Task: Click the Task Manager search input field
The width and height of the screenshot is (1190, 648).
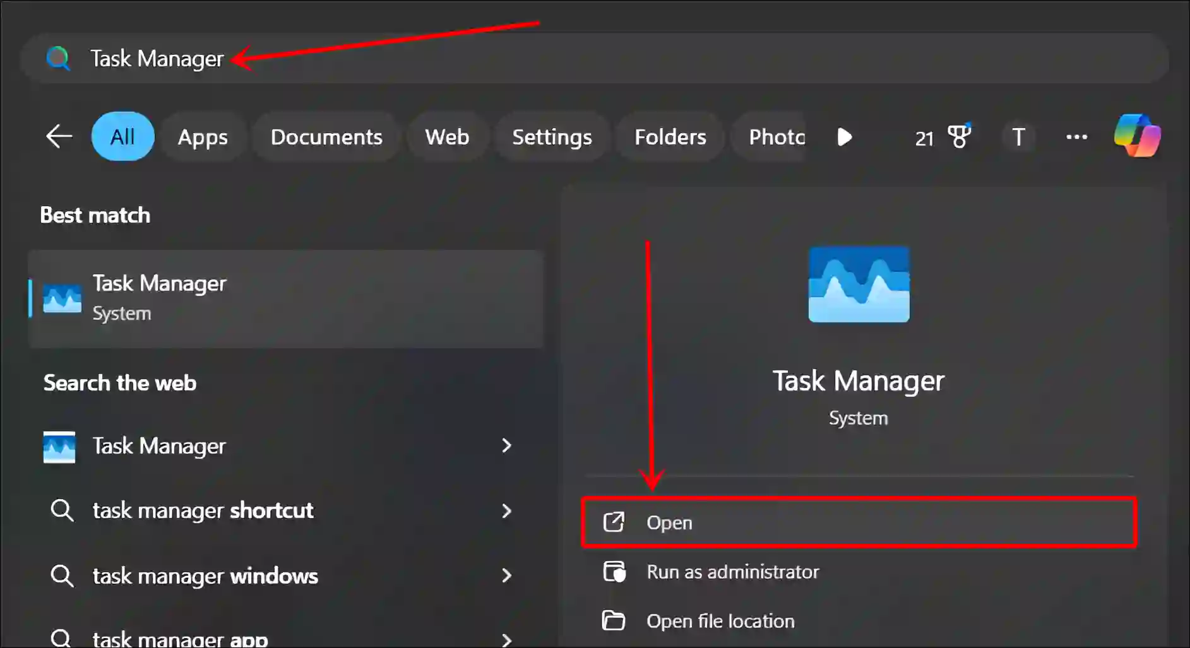Action: 594,58
